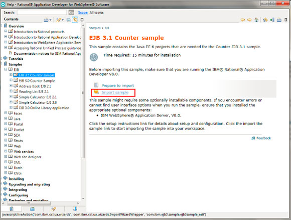Select Address Book EJB 2.1 topic
The image size is (291, 220).
[35, 86]
